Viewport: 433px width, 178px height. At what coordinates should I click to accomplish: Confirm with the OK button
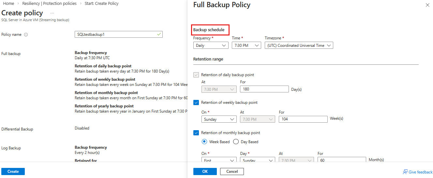(205, 171)
